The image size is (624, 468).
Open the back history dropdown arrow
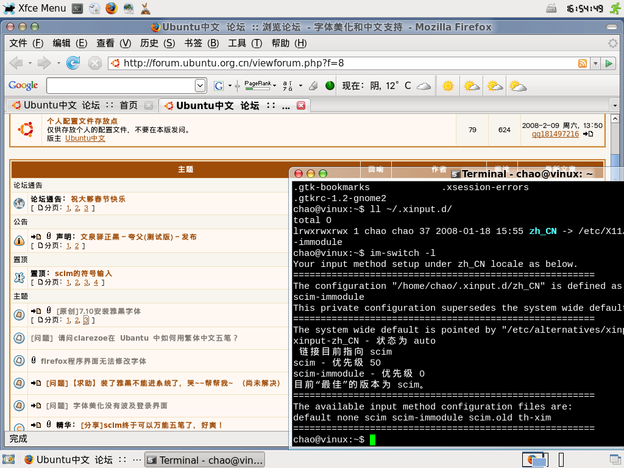tap(30, 63)
